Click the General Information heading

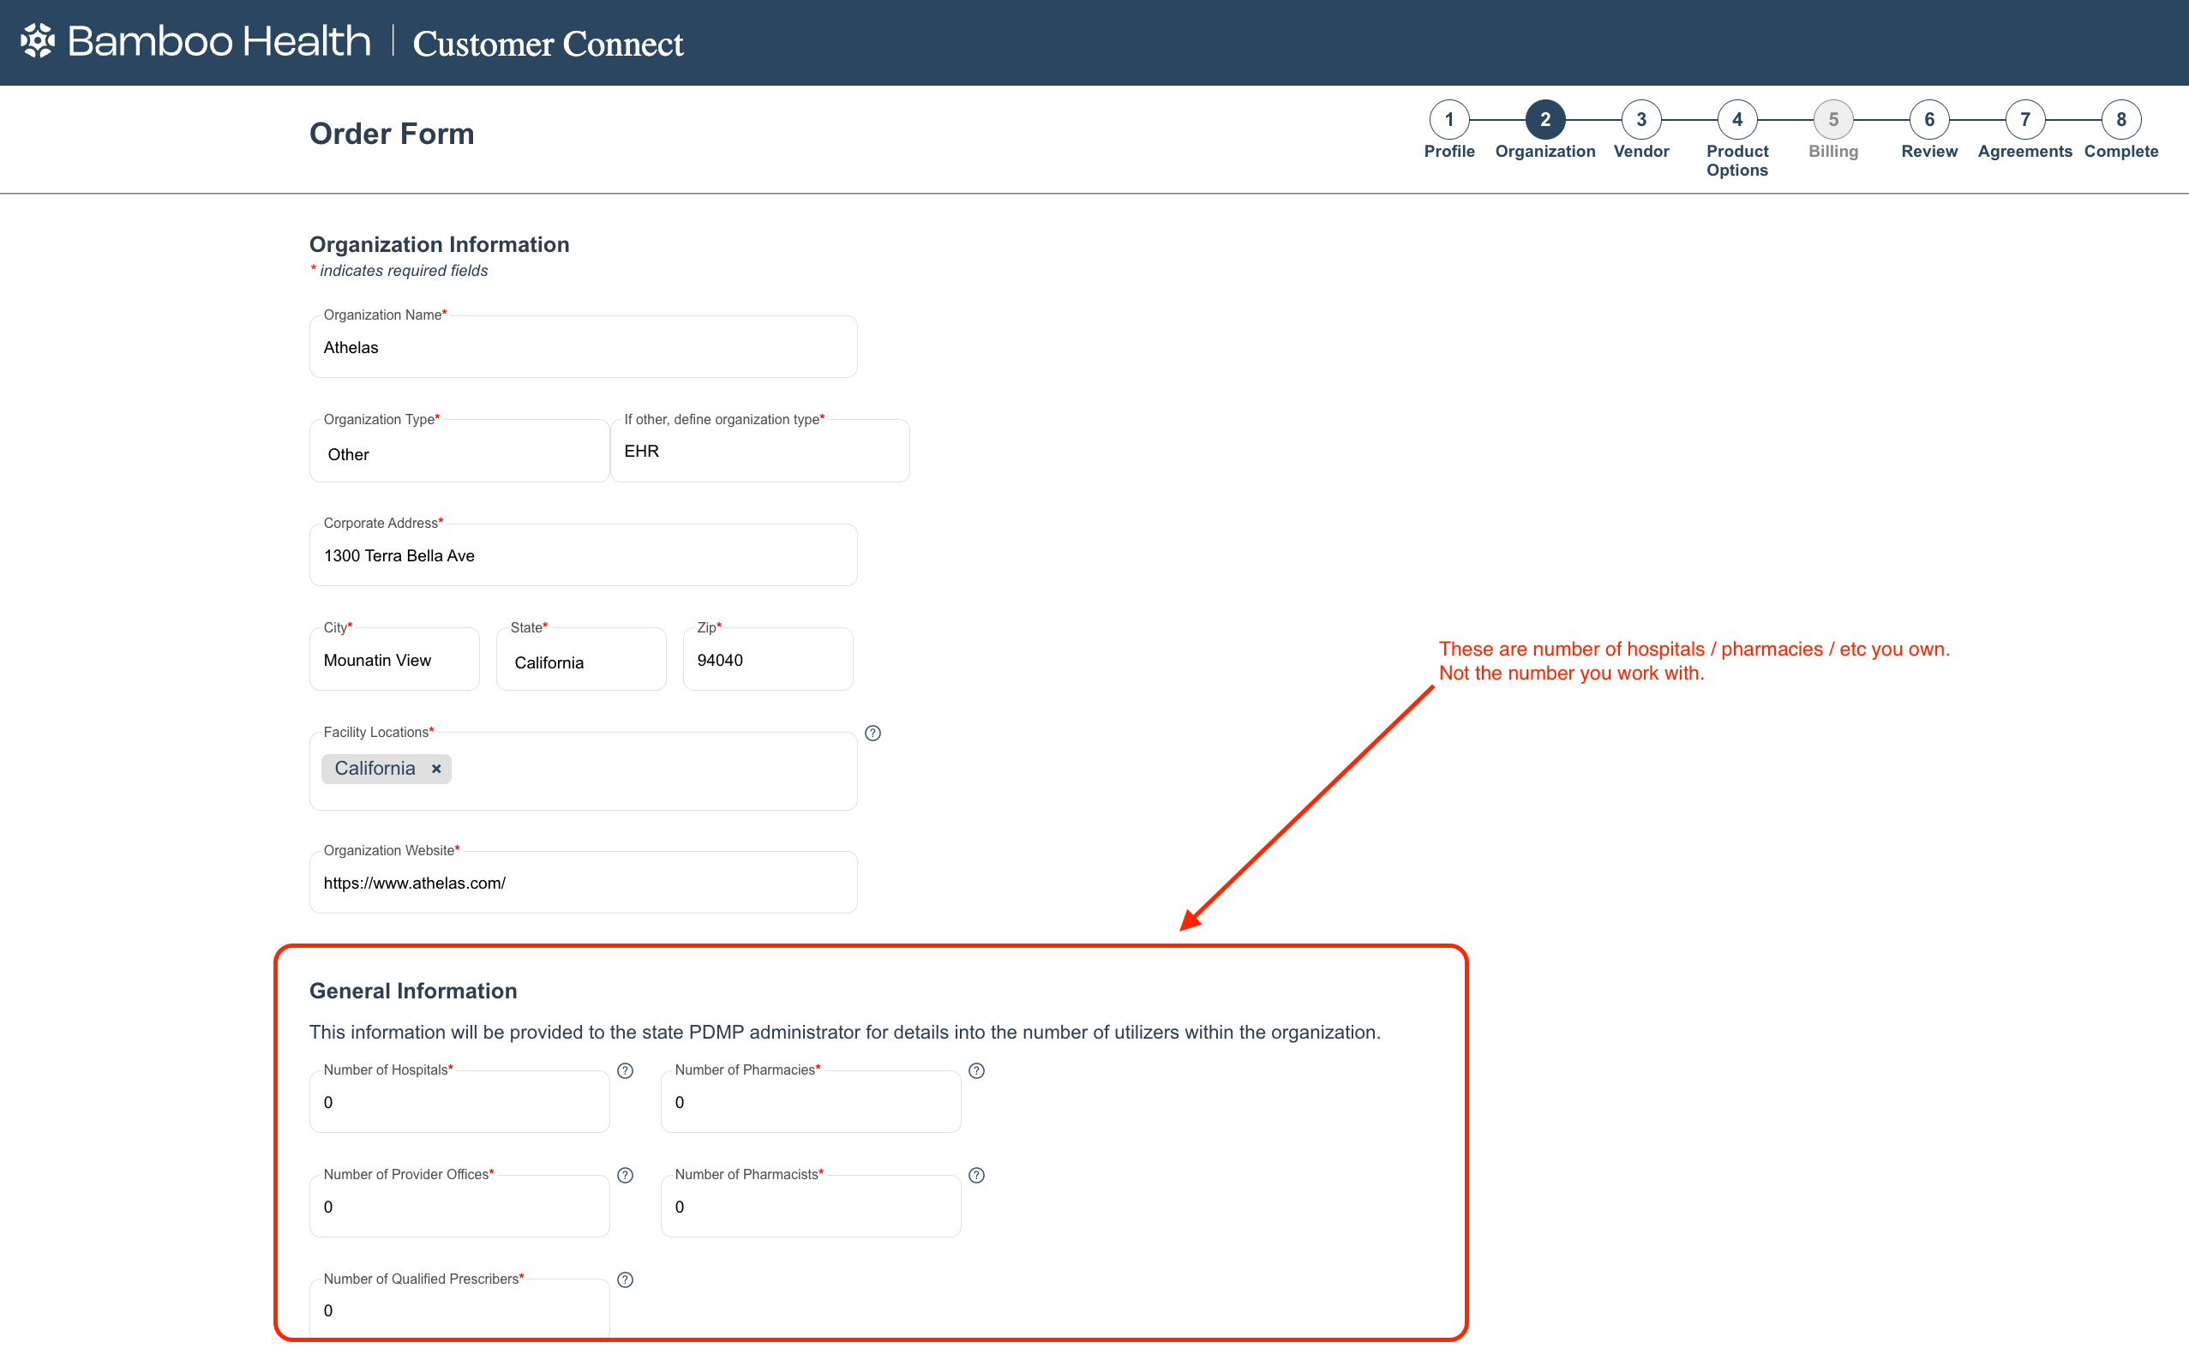tap(413, 991)
